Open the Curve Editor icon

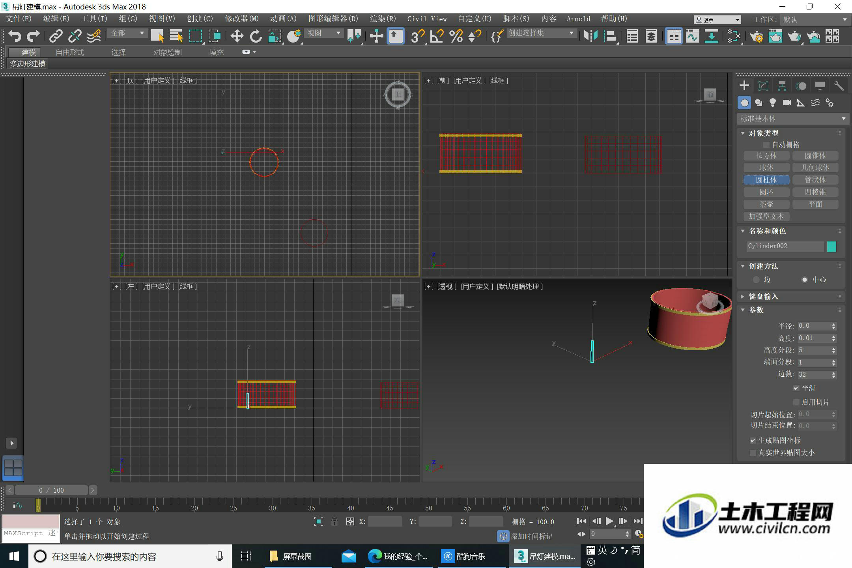click(692, 36)
